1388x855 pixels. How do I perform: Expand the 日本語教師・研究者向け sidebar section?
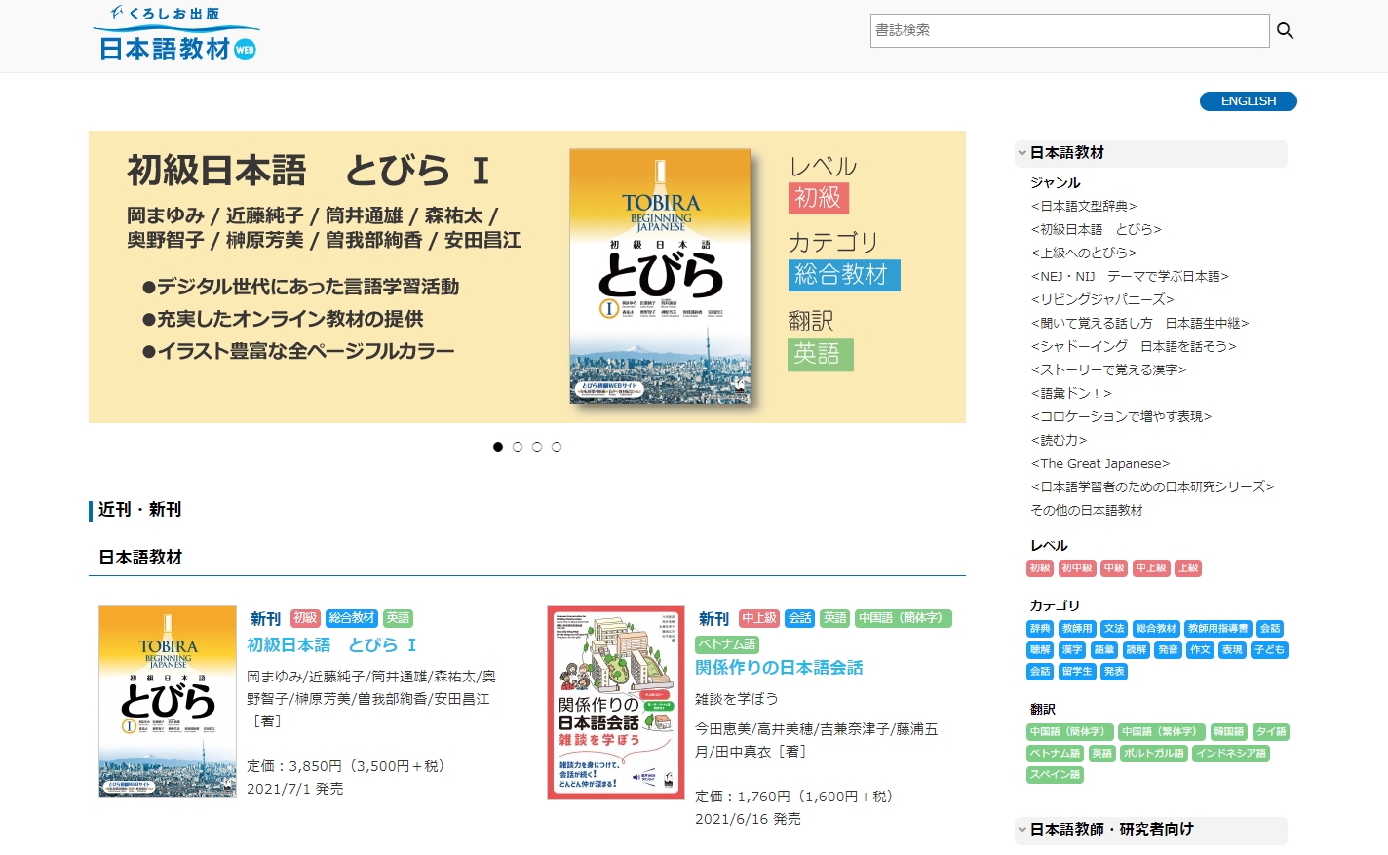point(1150,830)
